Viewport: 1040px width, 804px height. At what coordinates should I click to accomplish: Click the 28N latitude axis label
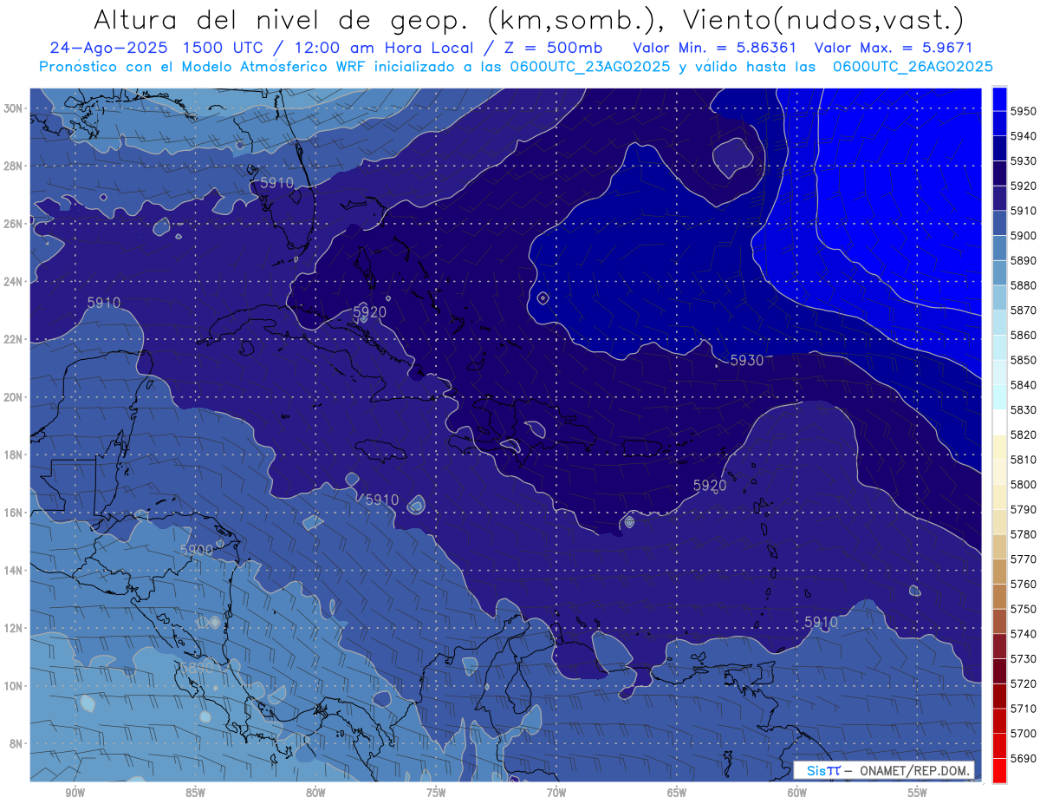tap(13, 166)
